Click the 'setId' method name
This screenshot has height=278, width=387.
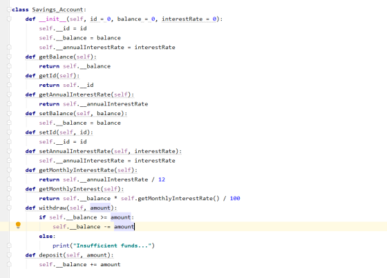tap(48, 132)
